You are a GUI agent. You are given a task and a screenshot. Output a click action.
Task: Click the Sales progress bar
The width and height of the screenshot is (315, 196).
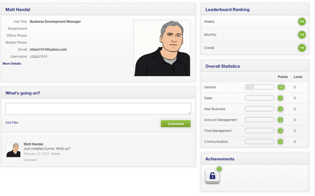click(x=259, y=98)
